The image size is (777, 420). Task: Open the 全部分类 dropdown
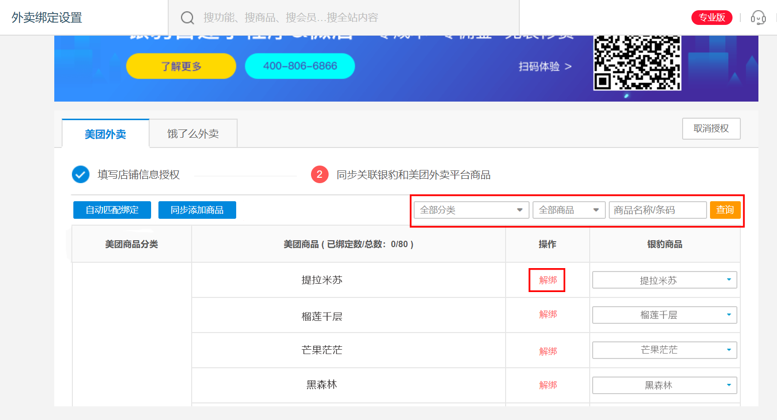pyautogui.click(x=471, y=210)
